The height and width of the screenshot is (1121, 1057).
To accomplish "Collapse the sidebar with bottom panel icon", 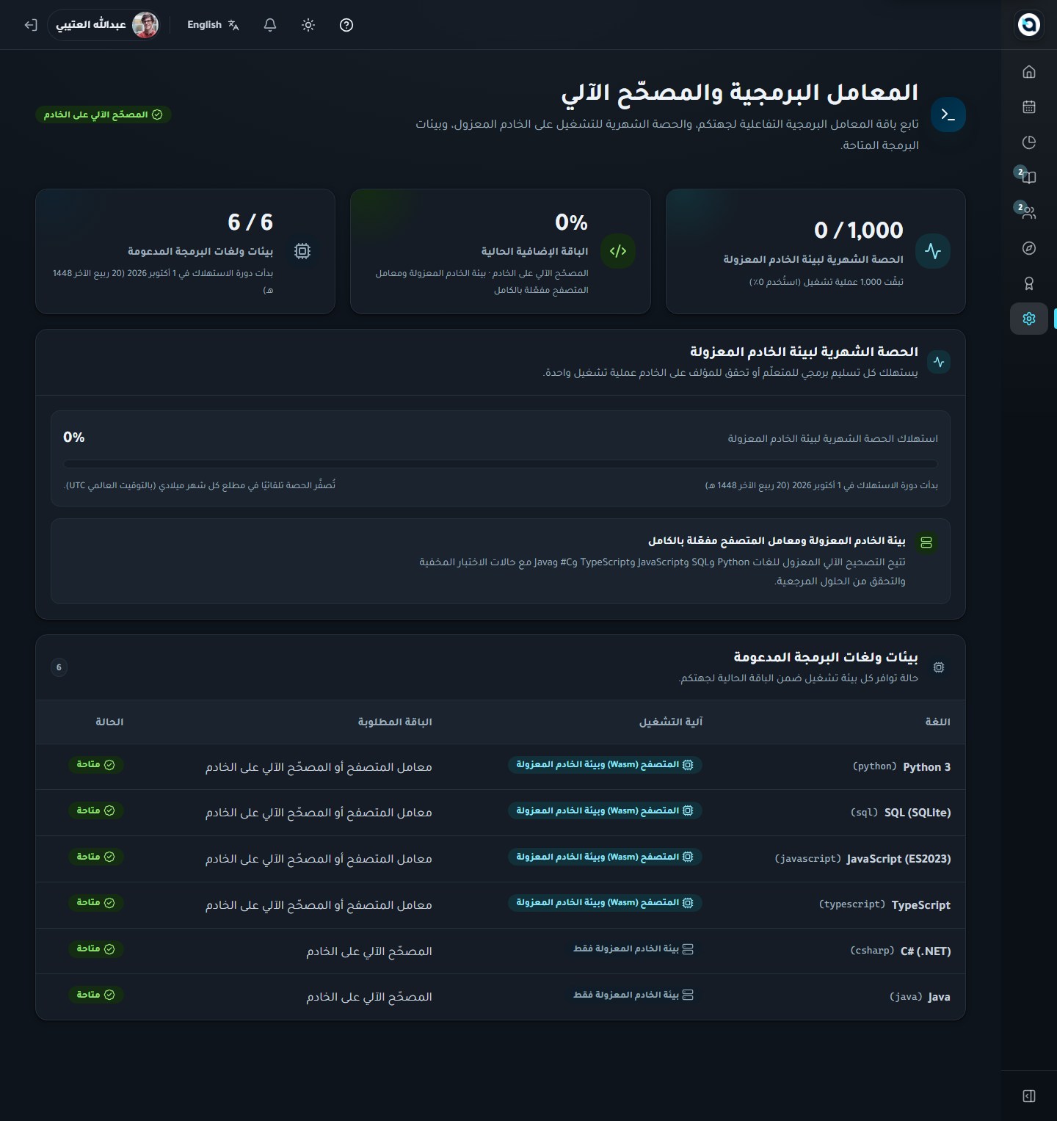I will pyautogui.click(x=1028, y=1096).
